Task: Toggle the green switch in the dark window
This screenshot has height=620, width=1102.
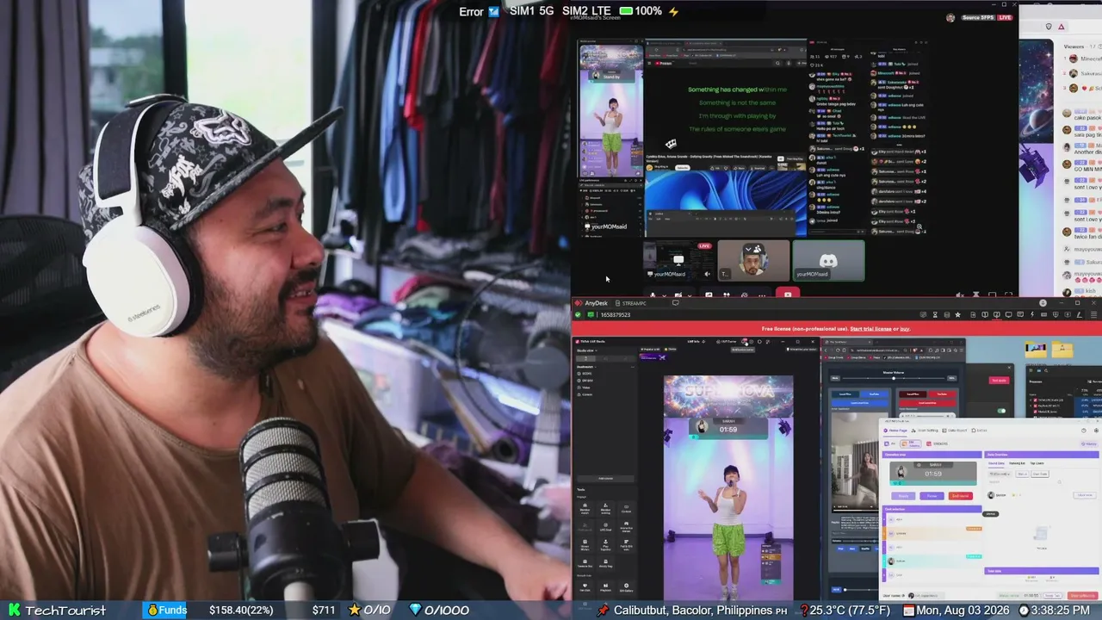Action: [x=1001, y=412]
